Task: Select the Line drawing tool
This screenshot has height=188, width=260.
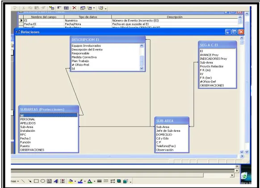Action: 23,181
